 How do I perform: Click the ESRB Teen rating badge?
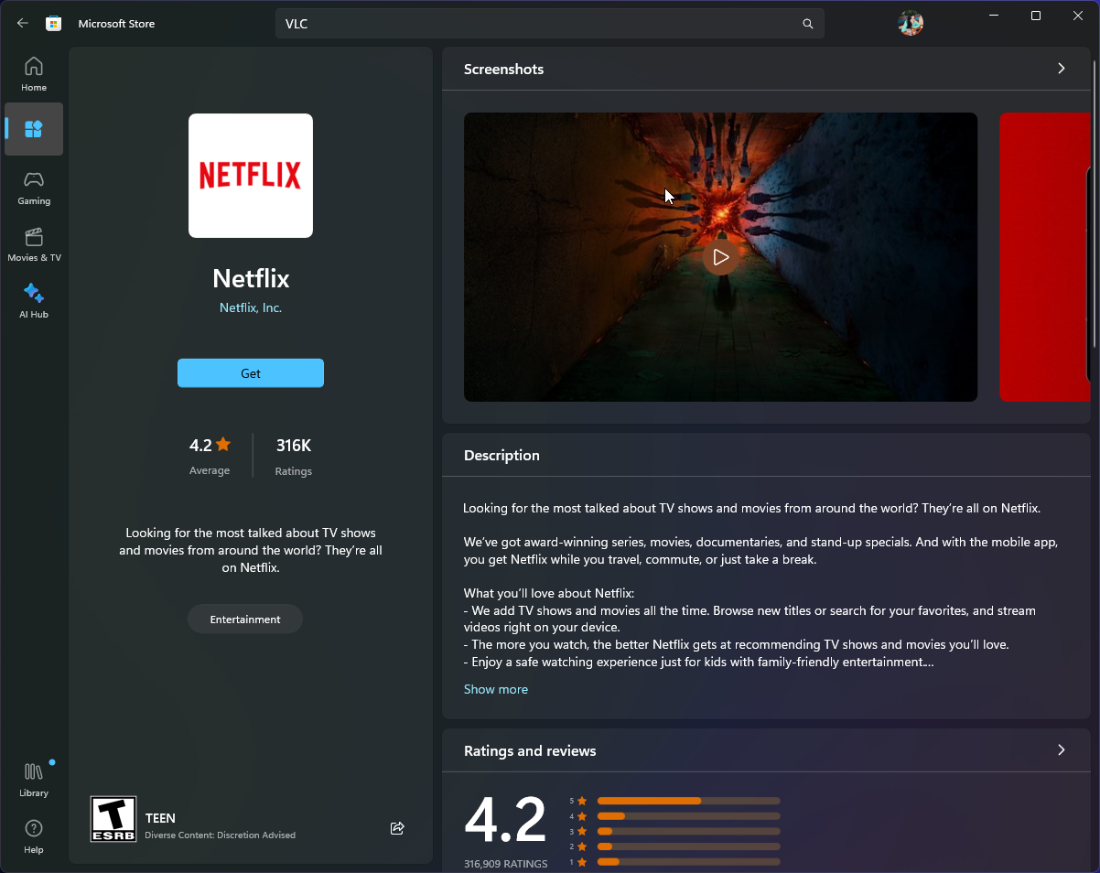tap(113, 819)
